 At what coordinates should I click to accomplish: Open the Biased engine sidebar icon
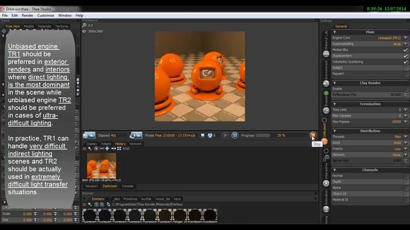click(326, 111)
